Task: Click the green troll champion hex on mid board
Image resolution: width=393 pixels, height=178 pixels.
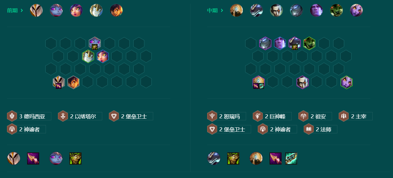Action: [309, 43]
